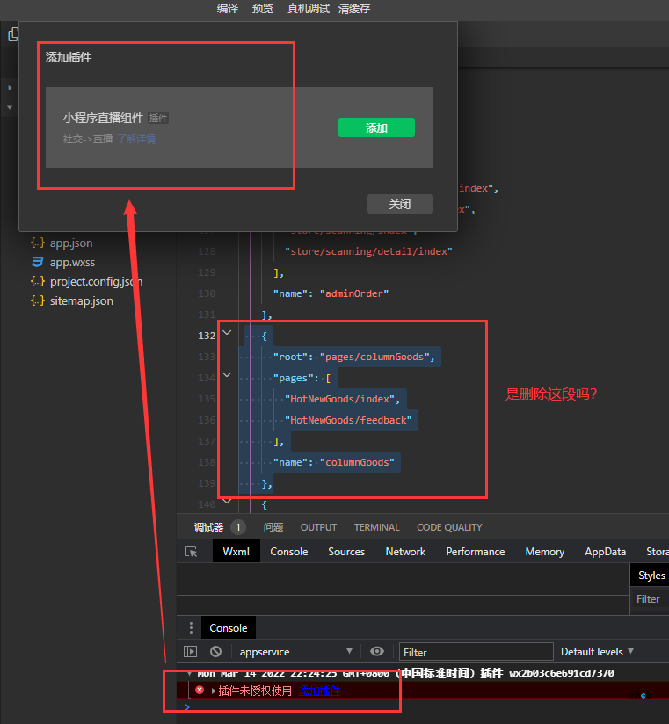Click the app.json braces file icon
Image resolution: width=669 pixels, height=724 pixels.
[38, 243]
